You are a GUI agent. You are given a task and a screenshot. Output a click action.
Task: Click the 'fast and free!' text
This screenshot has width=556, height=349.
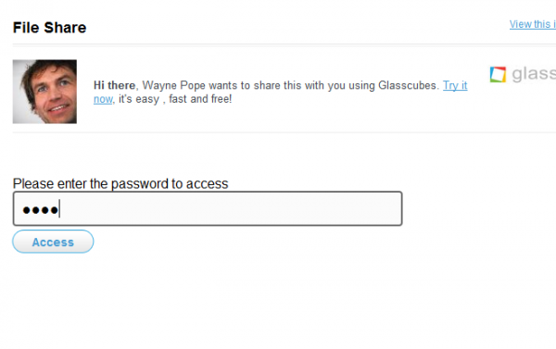click(200, 99)
